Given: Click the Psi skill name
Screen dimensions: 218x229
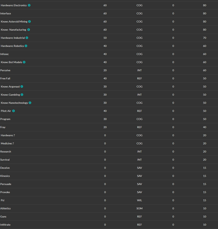Looking at the screenshot, I should point(2,200).
